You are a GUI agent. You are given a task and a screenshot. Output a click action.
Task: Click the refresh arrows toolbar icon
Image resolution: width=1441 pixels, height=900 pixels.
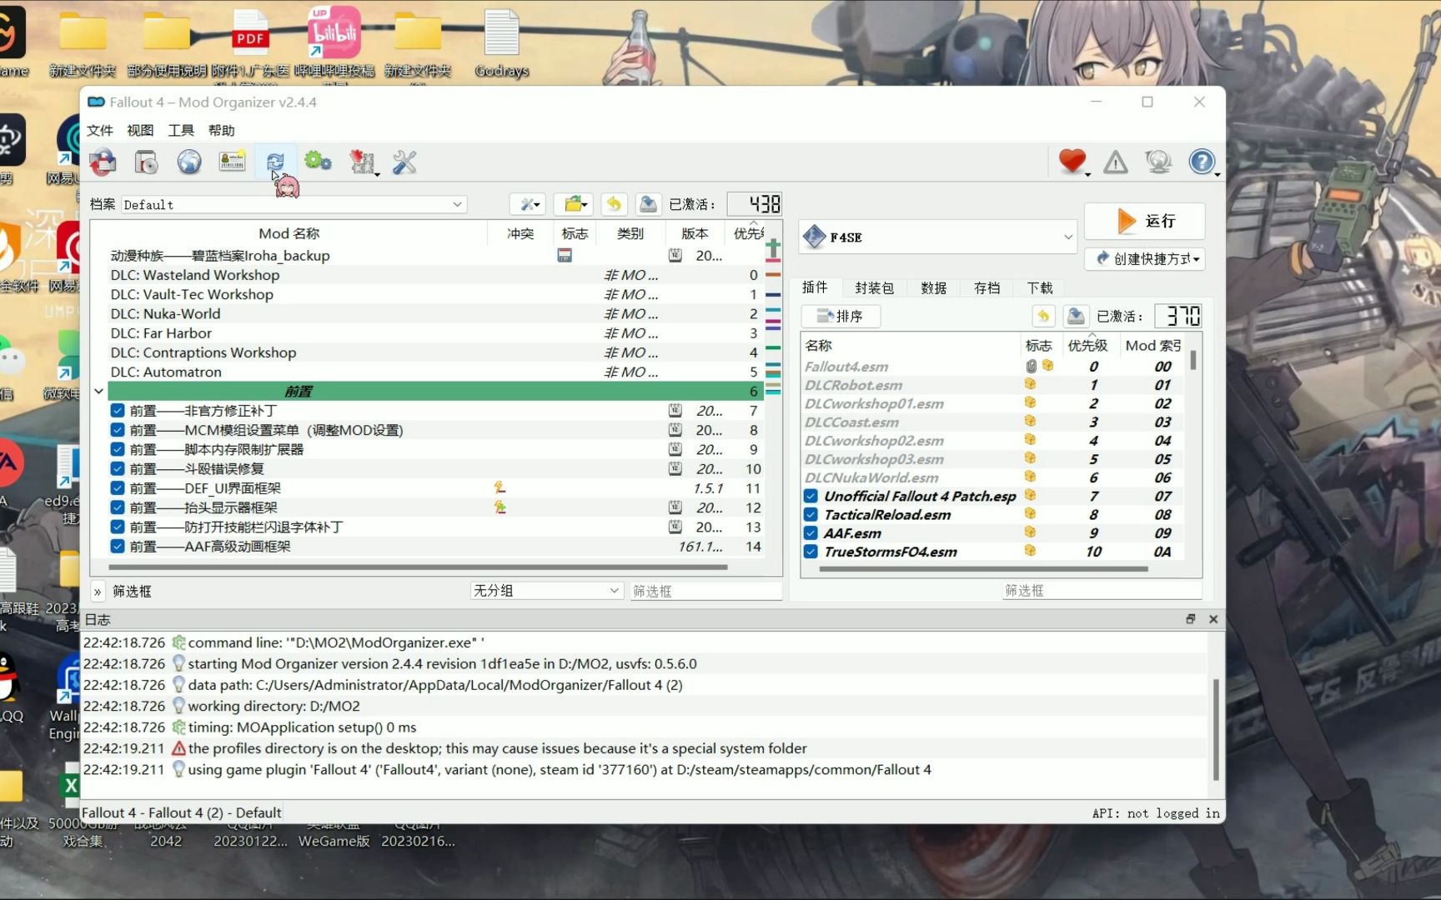pyautogui.click(x=275, y=162)
